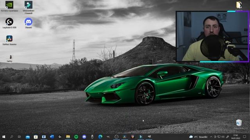Select the Logitech G HUB desktop icon
This screenshot has width=250, height=140.
(9, 23)
